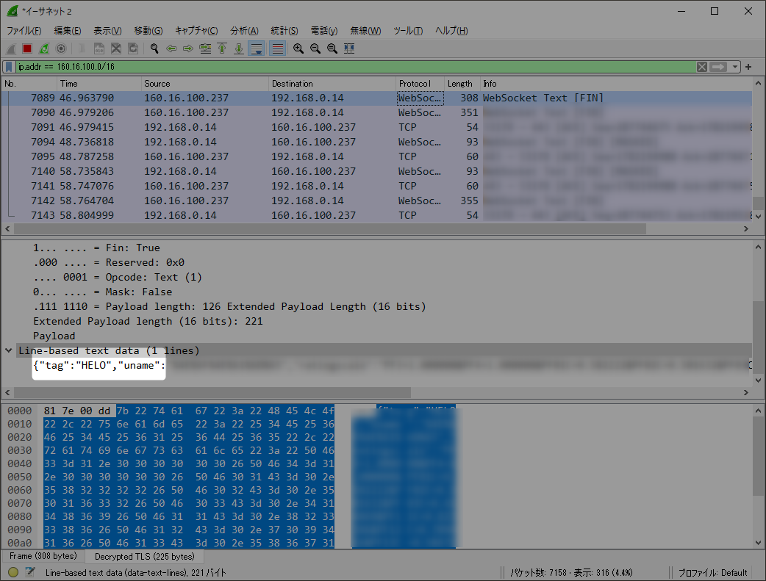Open the ツール(T) menu
Image resolution: width=766 pixels, height=581 pixels.
pyautogui.click(x=408, y=30)
